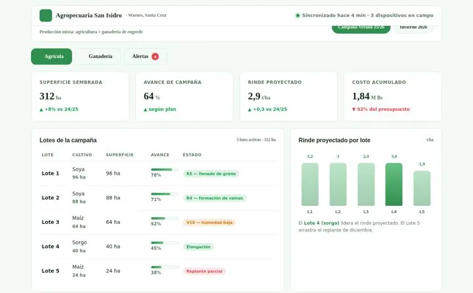
Task: Open the Avance de Campaña card
Action: (184, 96)
